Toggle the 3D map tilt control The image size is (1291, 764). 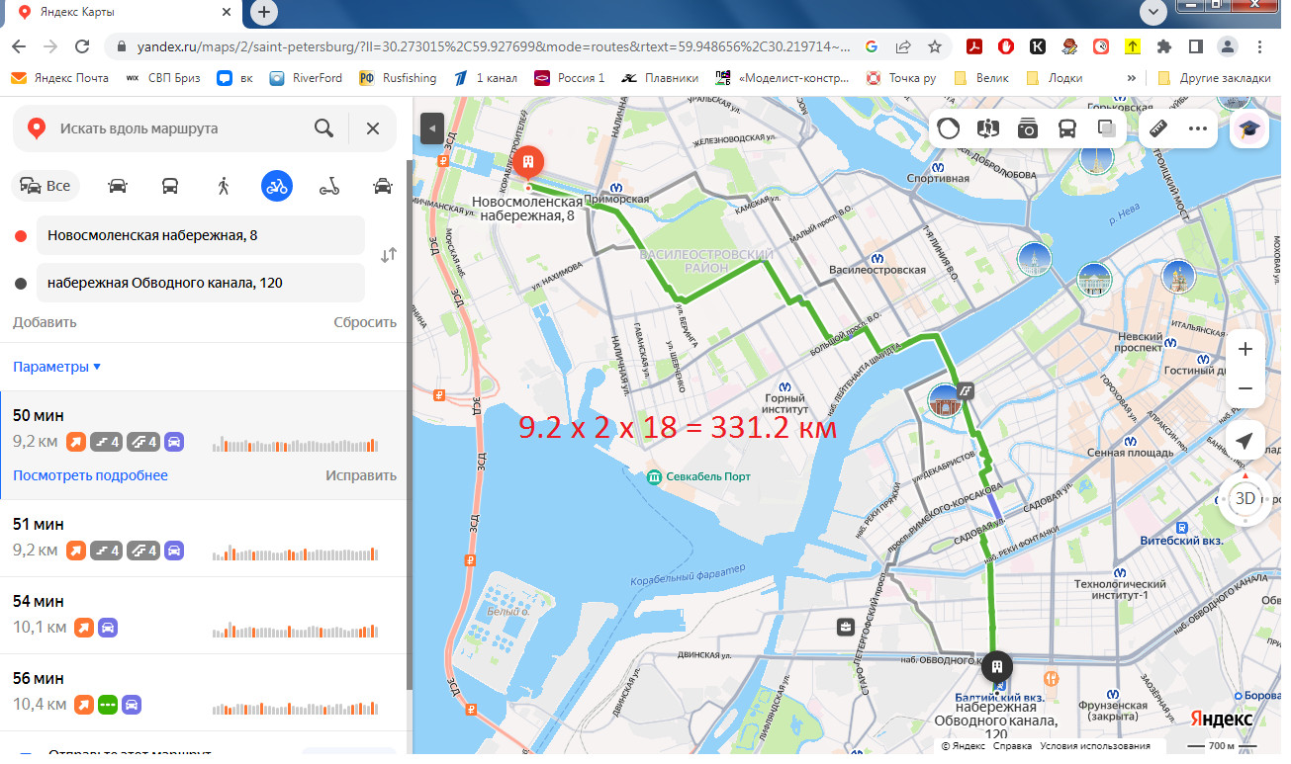[x=1245, y=498]
